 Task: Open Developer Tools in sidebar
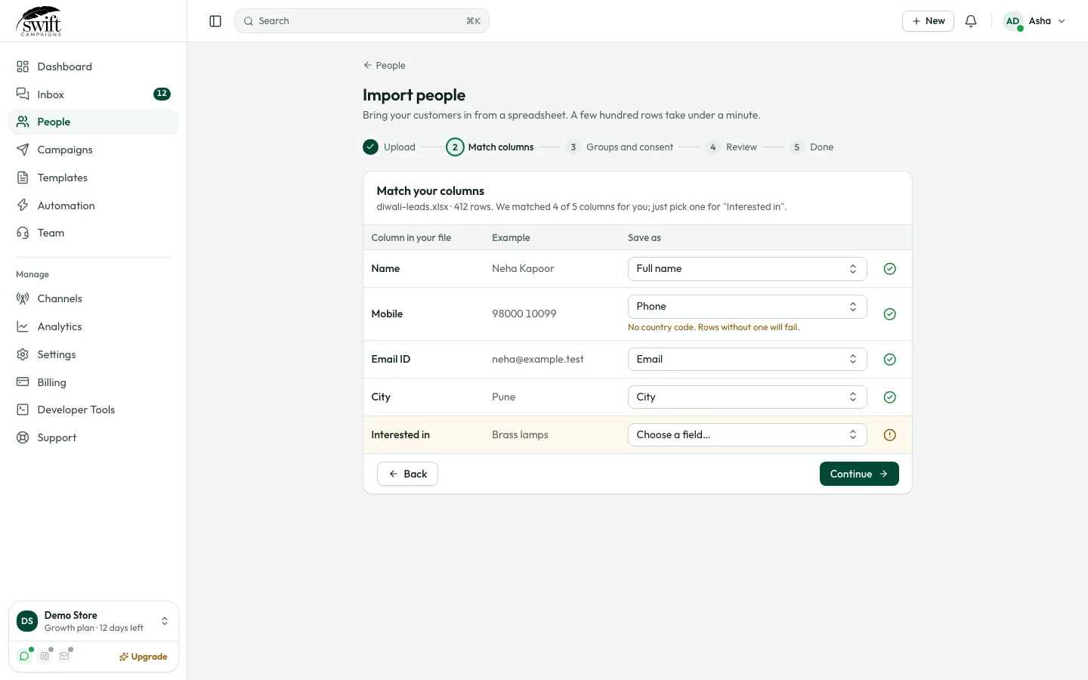tap(94, 410)
